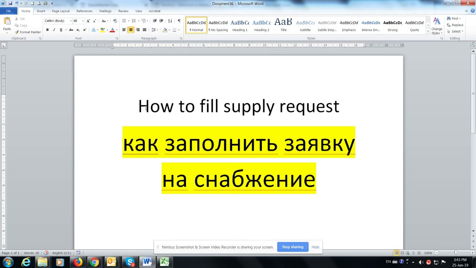476x268 pixels.
Task: Open Excel from the taskbar
Action: [164, 262]
